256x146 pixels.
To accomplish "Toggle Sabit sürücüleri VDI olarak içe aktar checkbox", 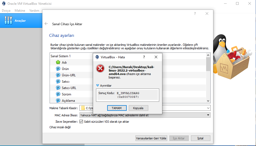I will pyautogui.click(x=81, y=122).
